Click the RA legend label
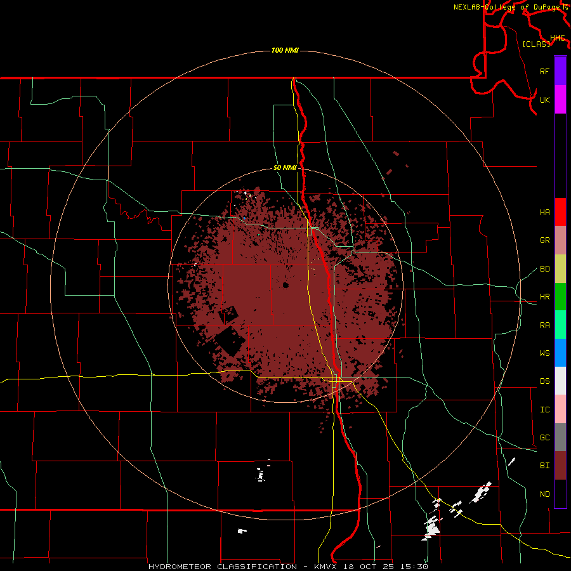The image size is (571, 571). click(x=544, y=325)
